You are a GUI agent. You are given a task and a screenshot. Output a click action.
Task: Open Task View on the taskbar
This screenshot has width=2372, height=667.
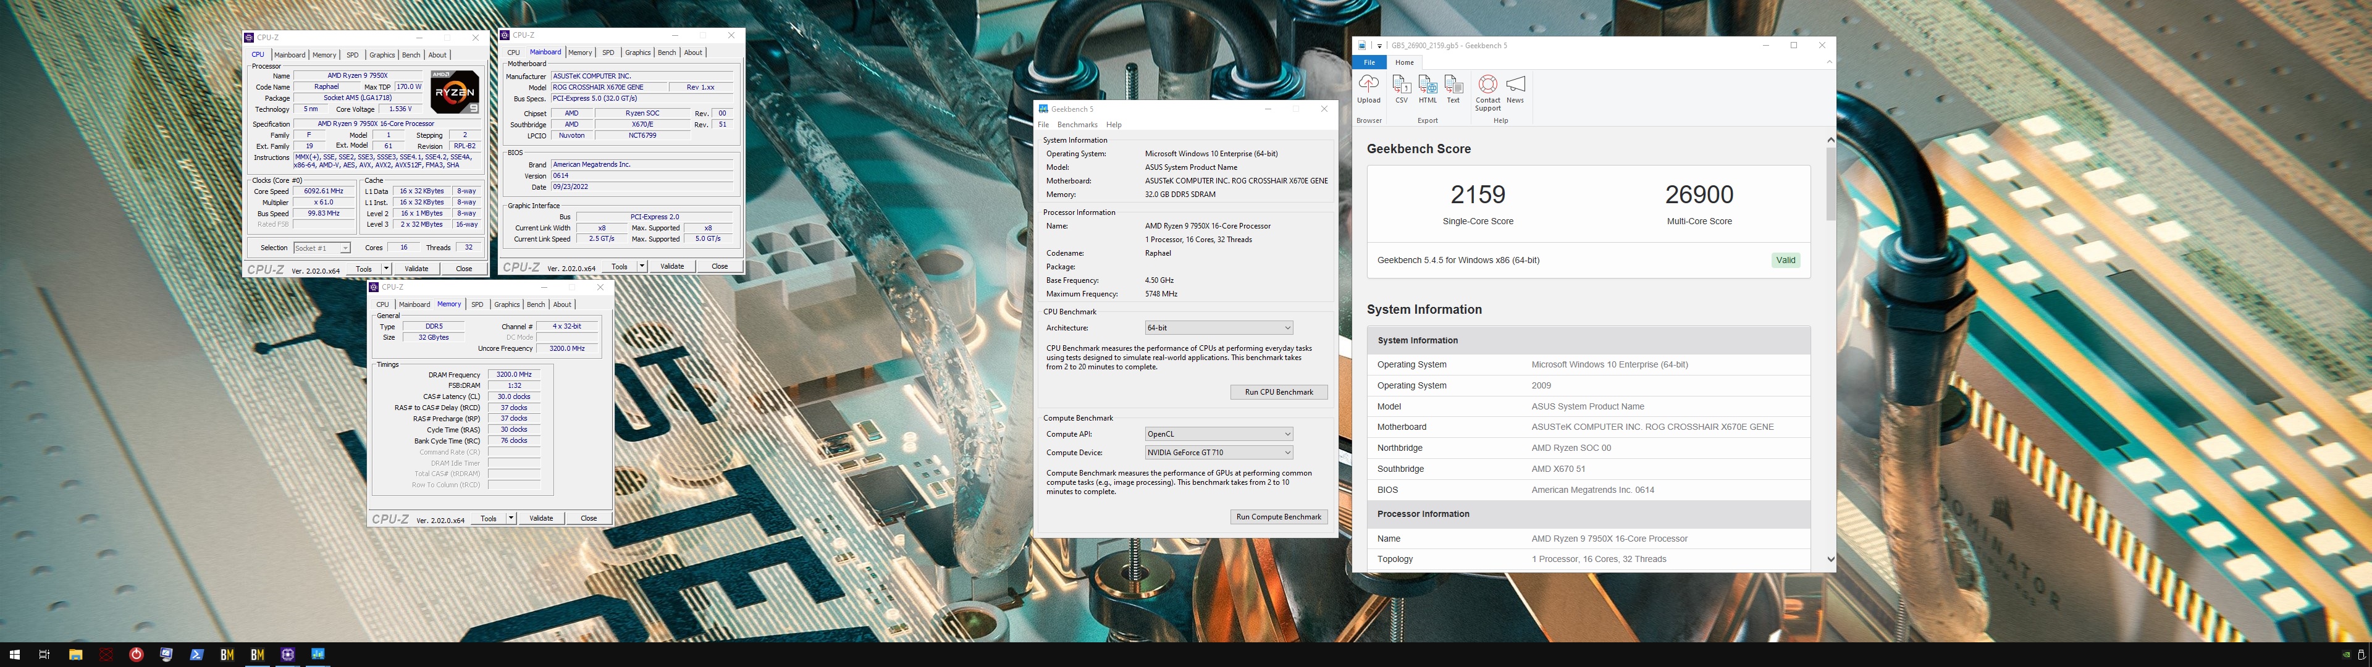tap(44, 655)
